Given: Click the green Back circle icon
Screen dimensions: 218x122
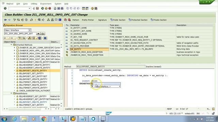Looking at the screenshot, I should 43,8.
